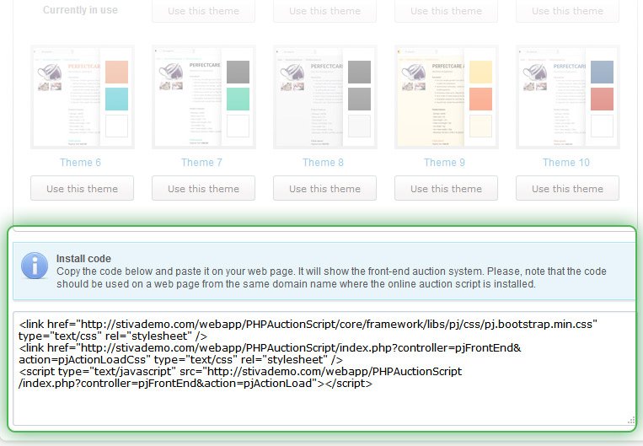The image size is (643, 446).
Task: Click Use this theme under Theme 9
Action: [x=446, y=188]
